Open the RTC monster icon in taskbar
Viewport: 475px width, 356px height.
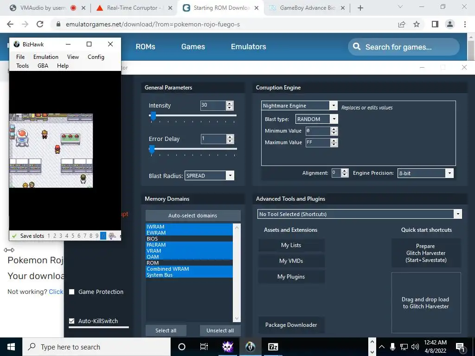click(227, 347)
